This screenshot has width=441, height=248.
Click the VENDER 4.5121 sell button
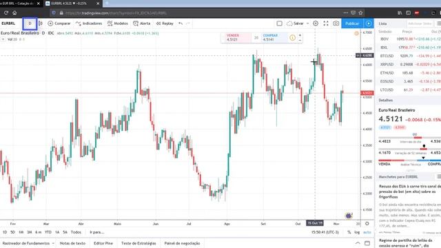point(236,37)
